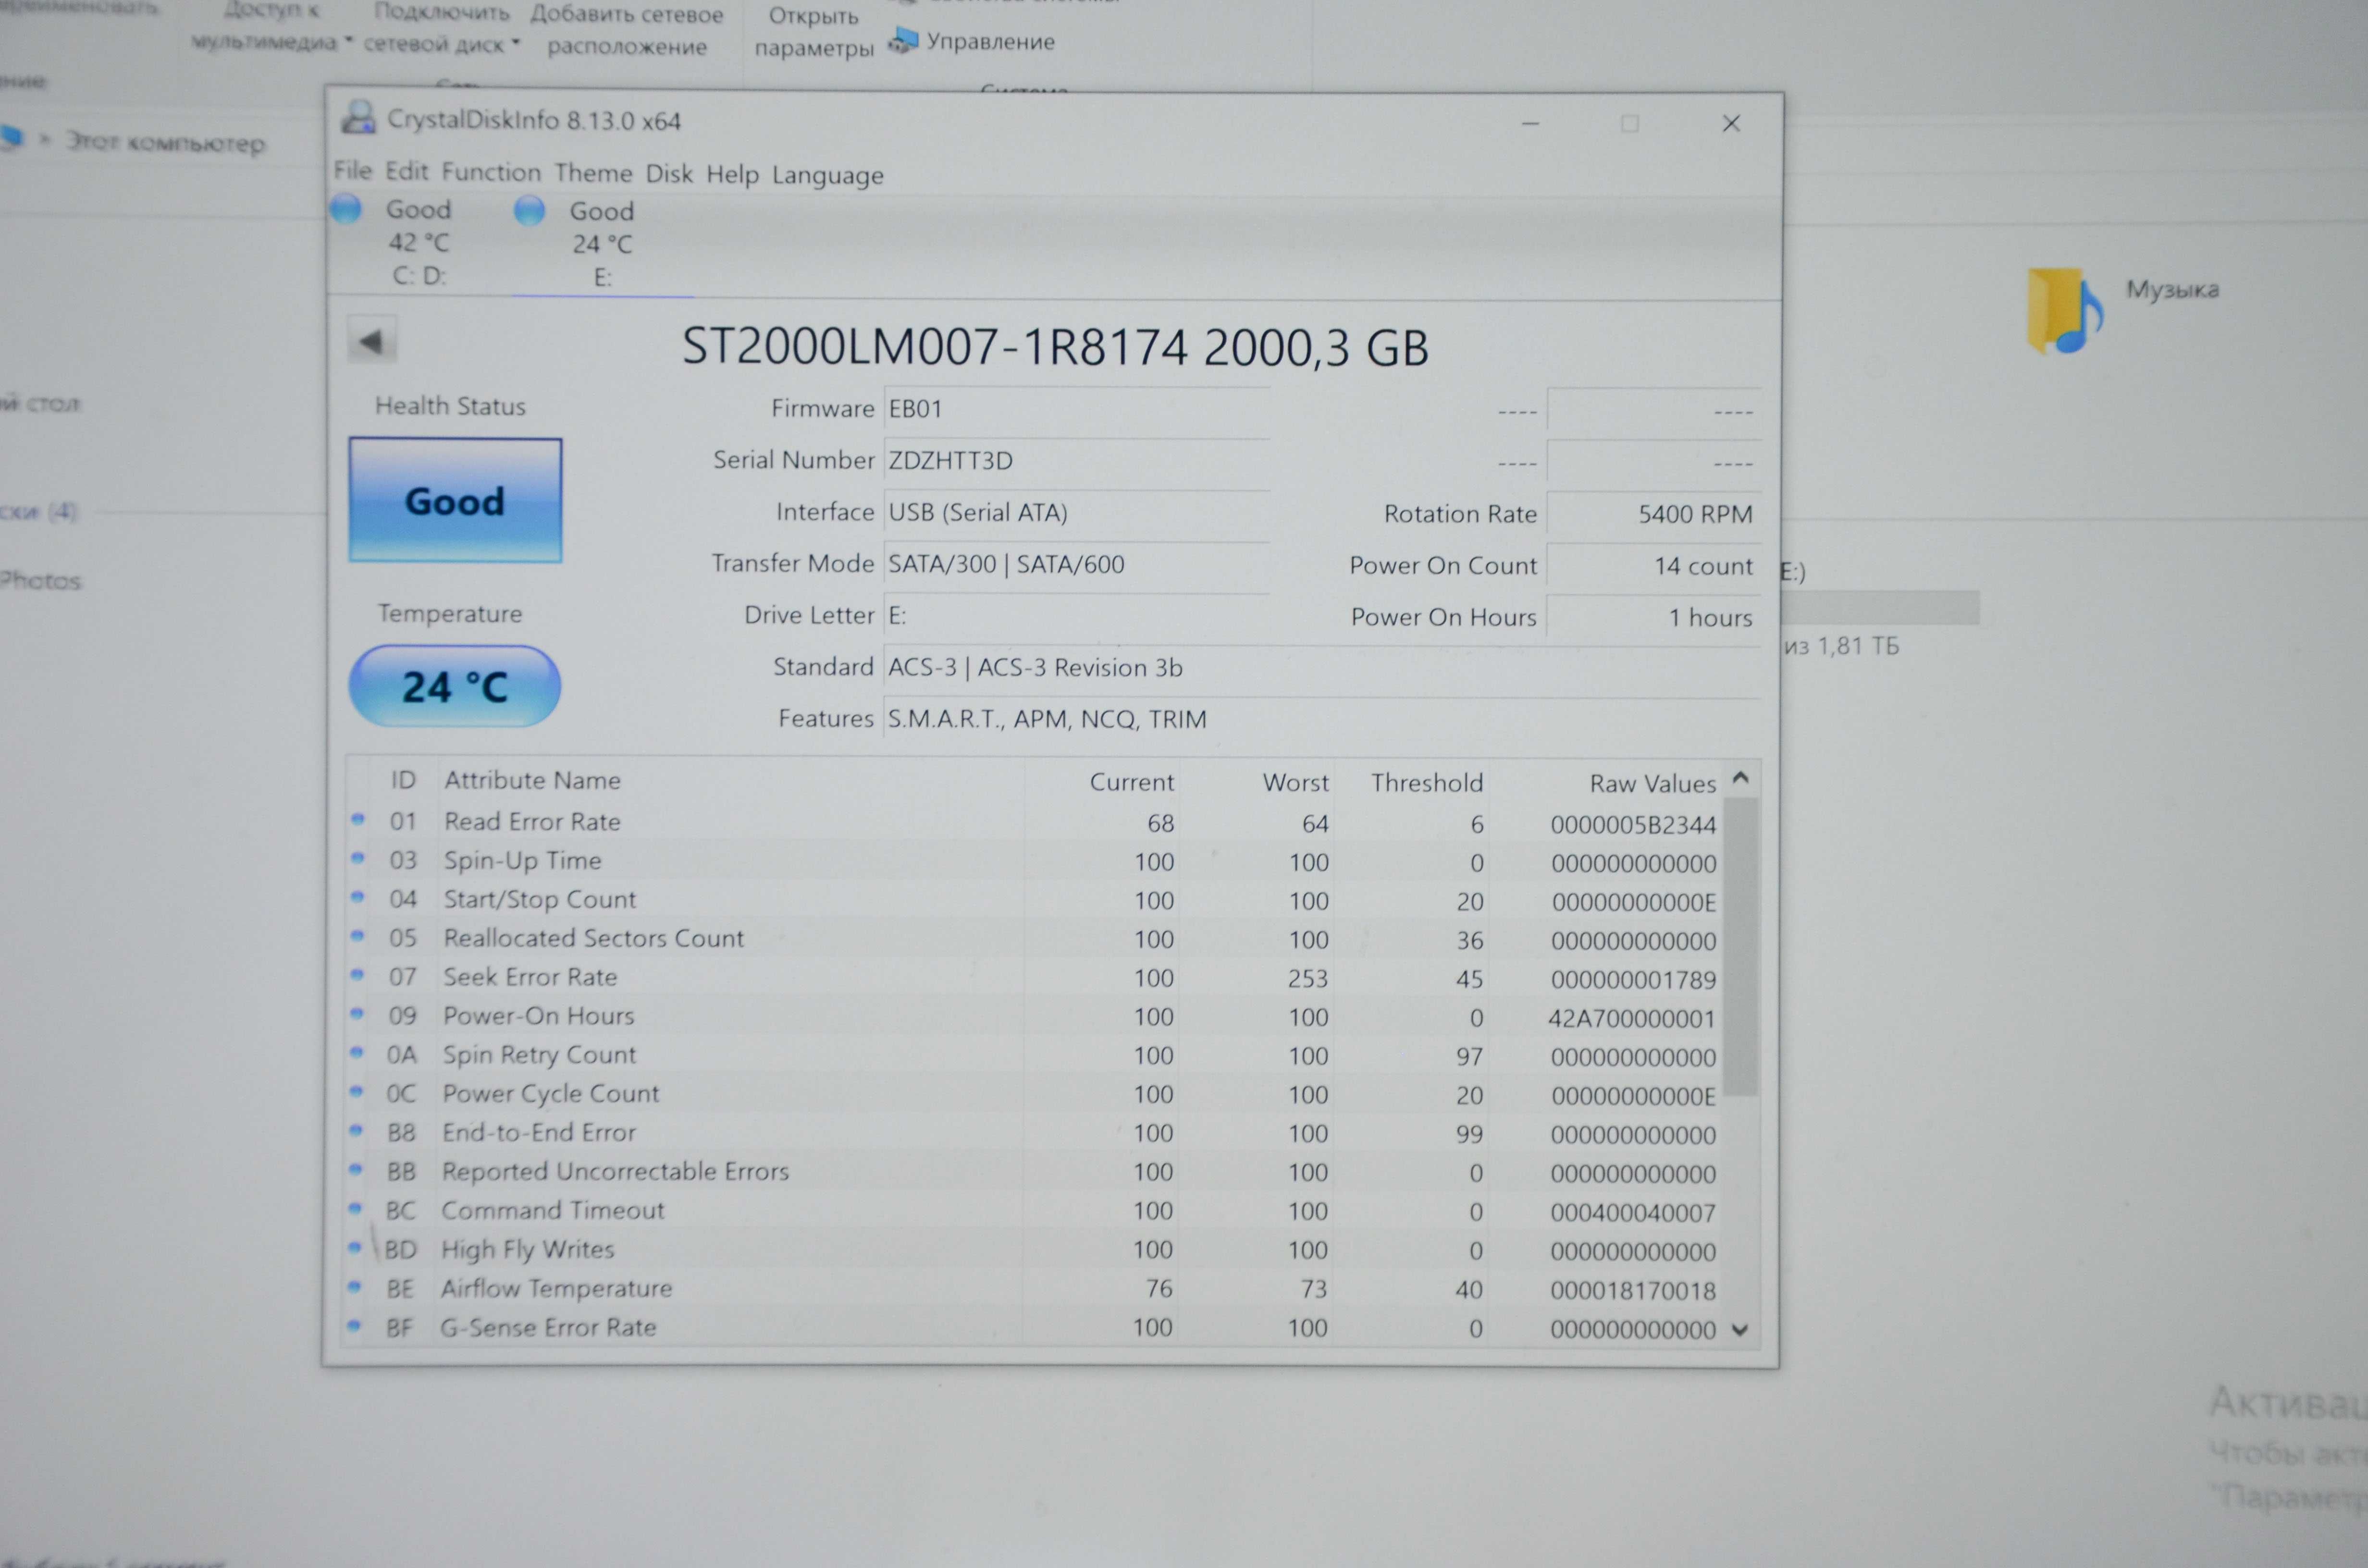The width and height of the screenshot is (2368, 1568).
Task: Open the Language menu
Action: pyautogui.click(x=827, y=175)
